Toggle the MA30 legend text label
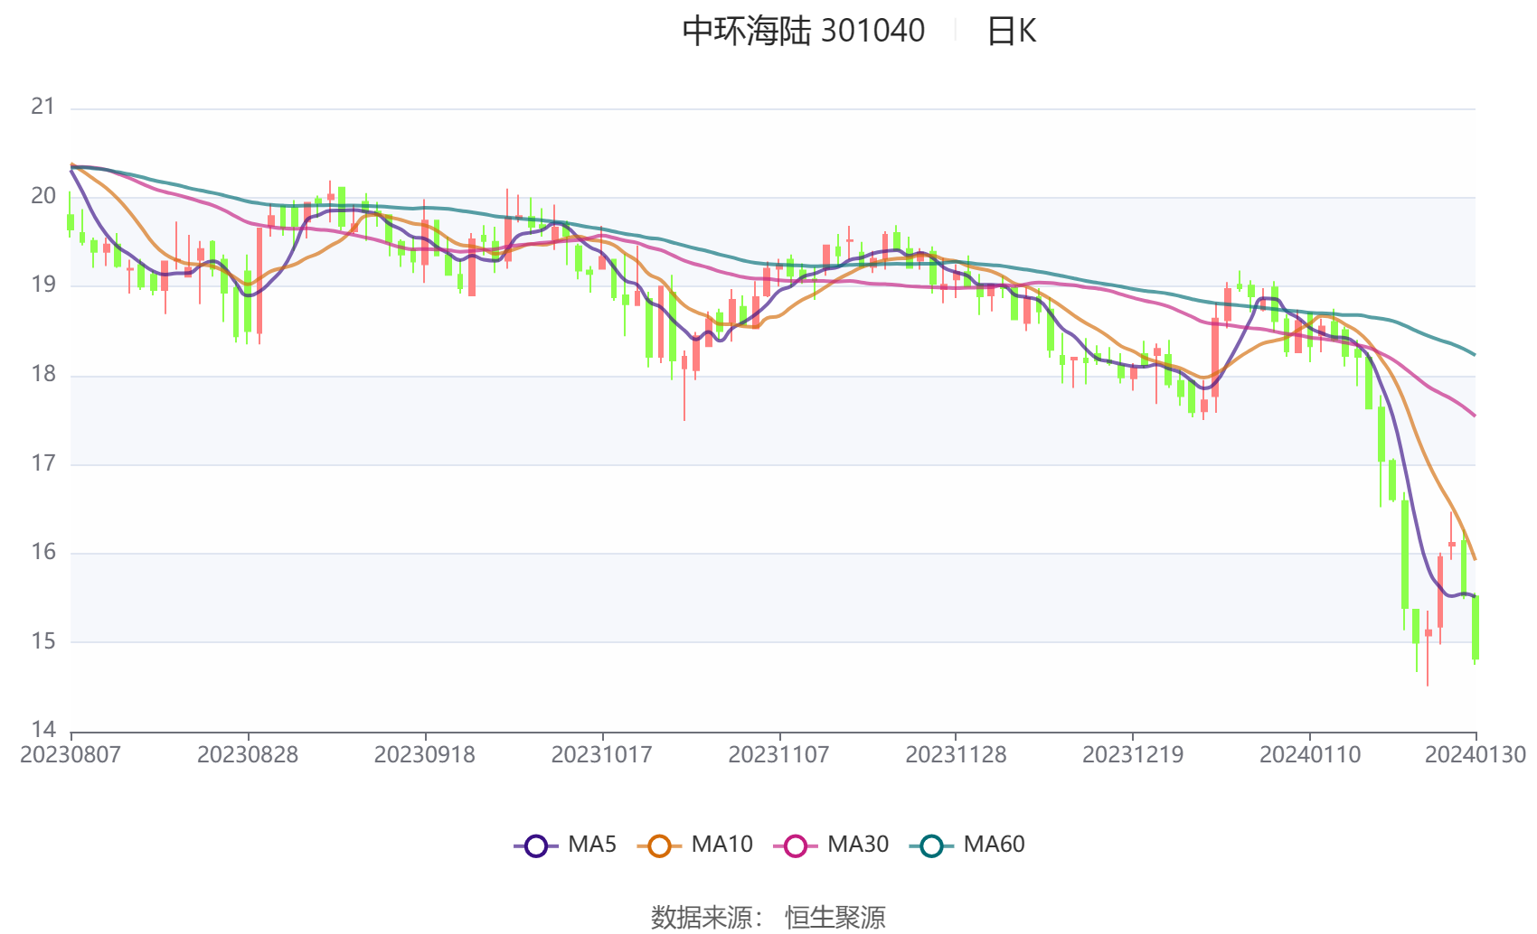The image size is (1537, 934). [x=858, y=845]
